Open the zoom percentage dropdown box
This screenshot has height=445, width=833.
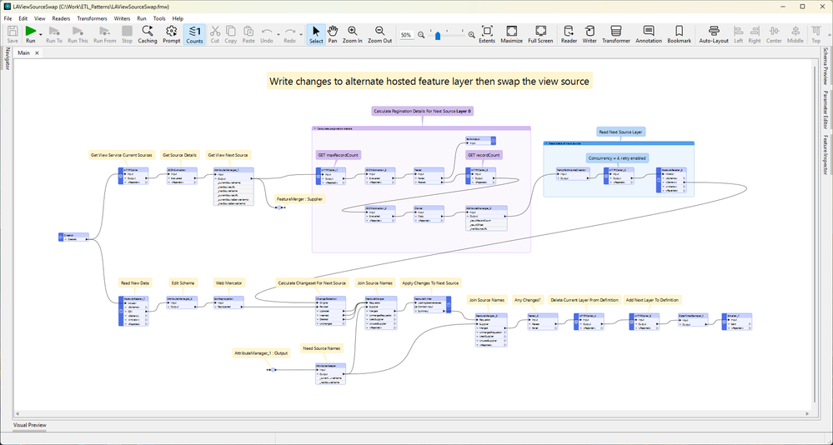(406, 35)
